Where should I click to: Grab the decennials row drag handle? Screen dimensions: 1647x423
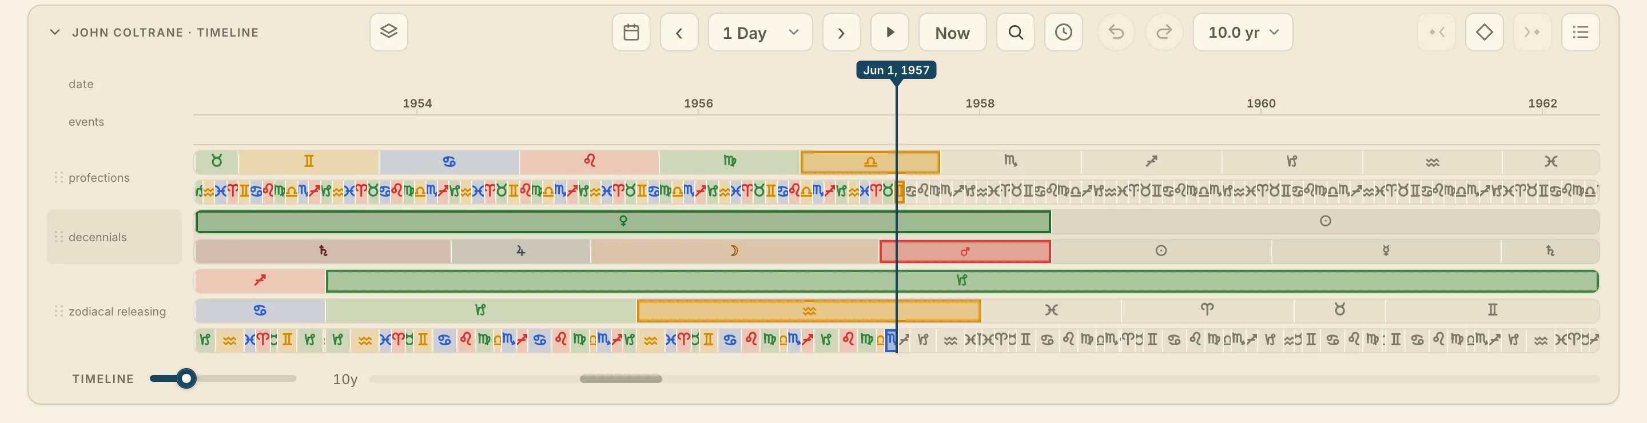pos(59,237)
